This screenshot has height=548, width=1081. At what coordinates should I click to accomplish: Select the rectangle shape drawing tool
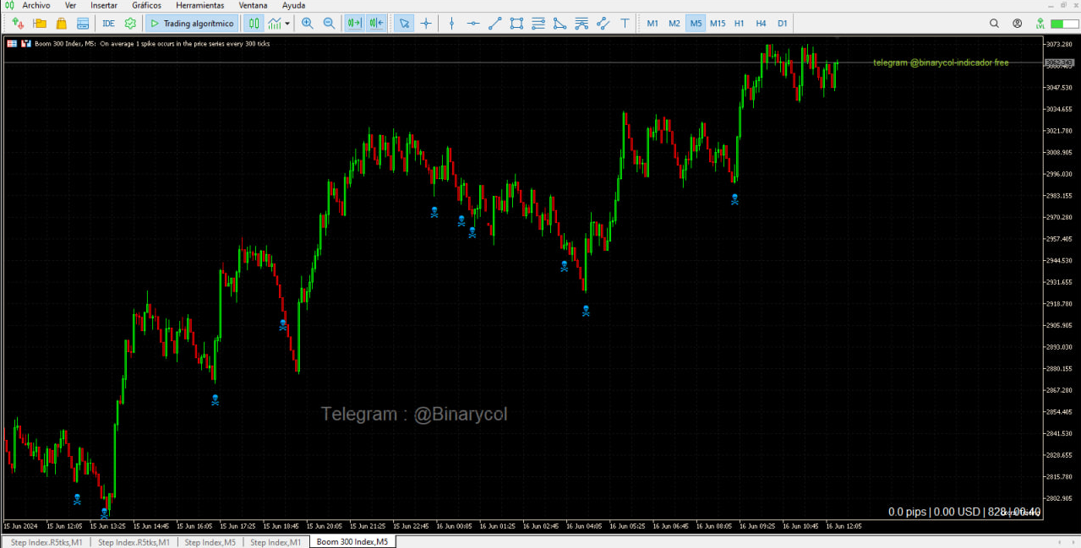click(516, 24)
